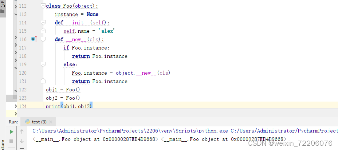Expand the tree chevron beside line 112
This screenshot has height=150, width=338.
[16, 6]
